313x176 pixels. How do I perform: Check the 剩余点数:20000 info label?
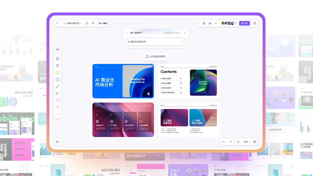coord(171,33)
